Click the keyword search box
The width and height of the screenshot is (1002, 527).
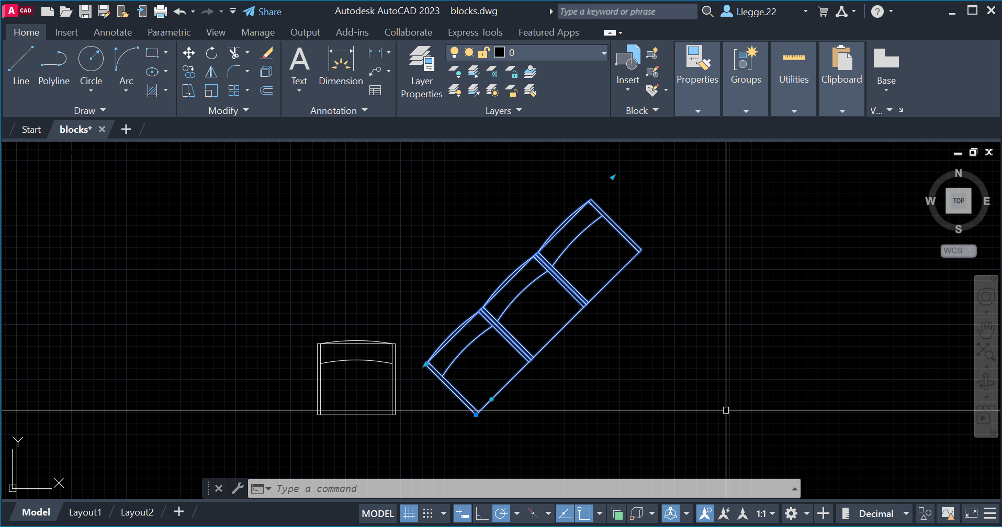[x=627, y=12]
